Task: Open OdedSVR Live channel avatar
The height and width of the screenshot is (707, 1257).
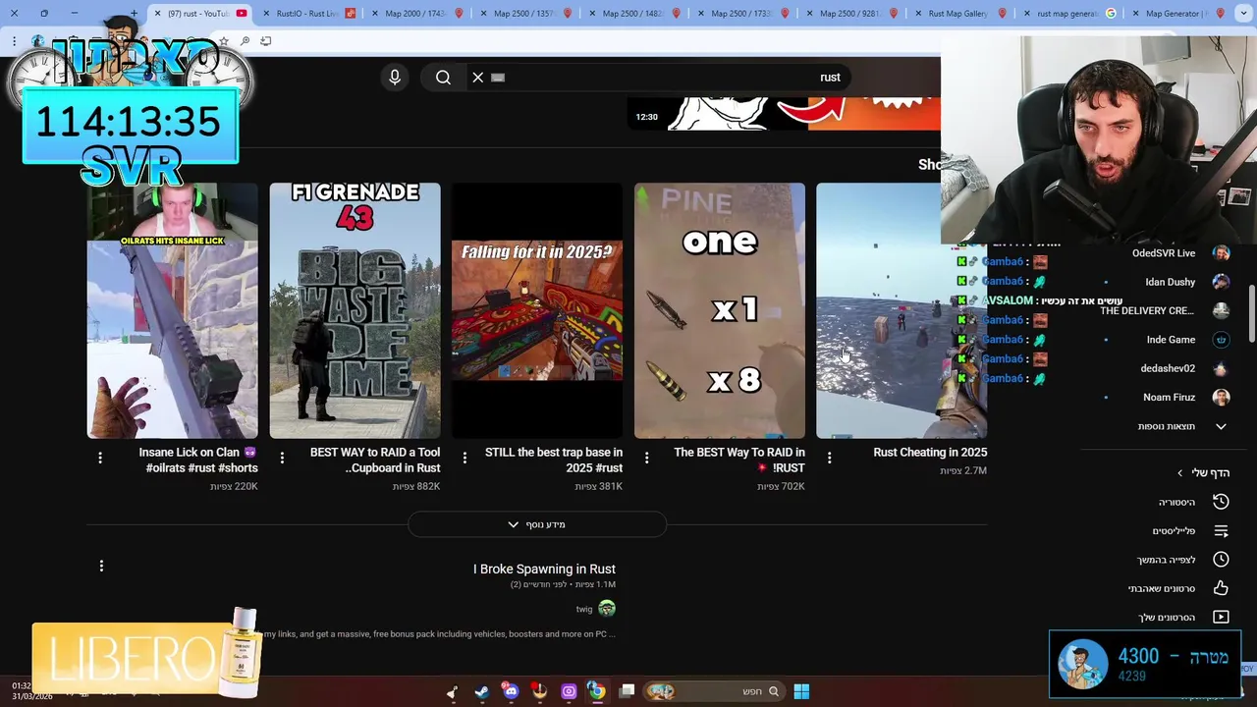Action: [x=1221, y=253]
